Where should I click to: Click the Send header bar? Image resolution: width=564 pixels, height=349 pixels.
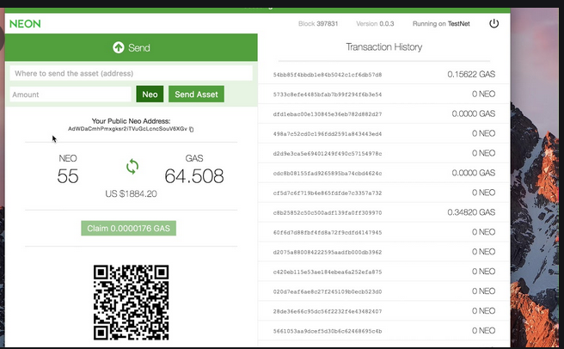(x=131, y=47)
